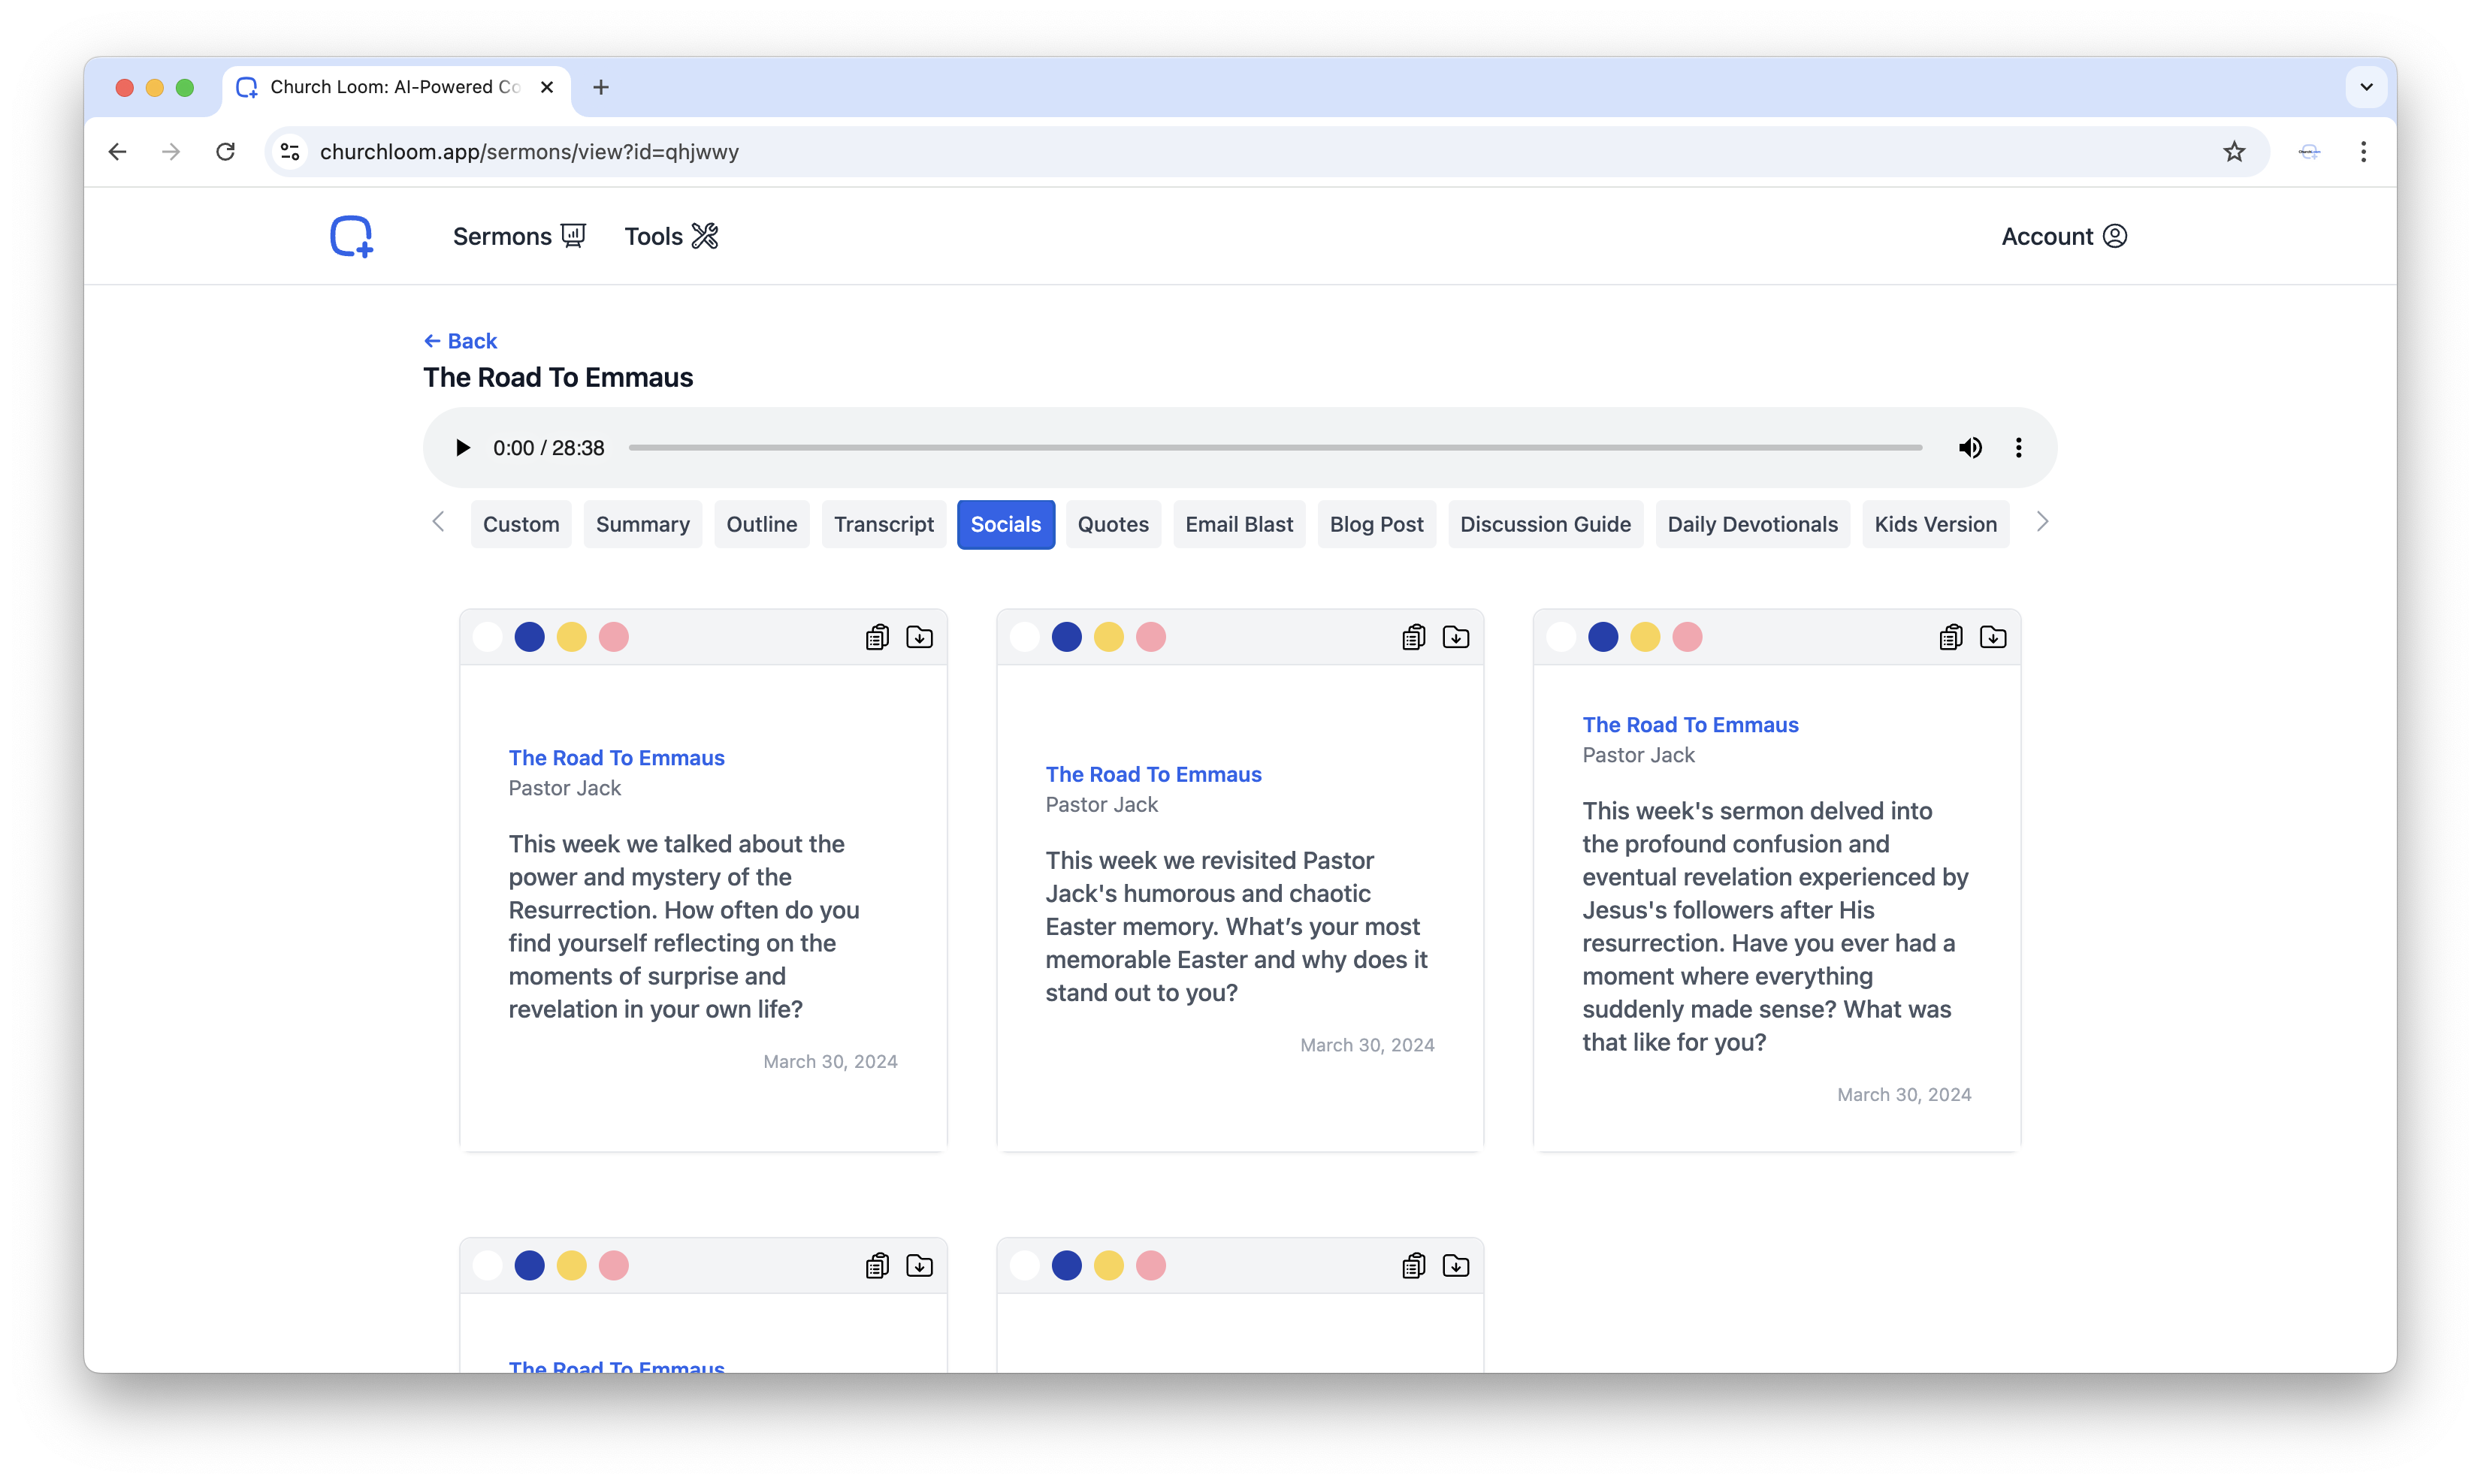Pick white swatch on profound confusion card

tap(1561, 637)
